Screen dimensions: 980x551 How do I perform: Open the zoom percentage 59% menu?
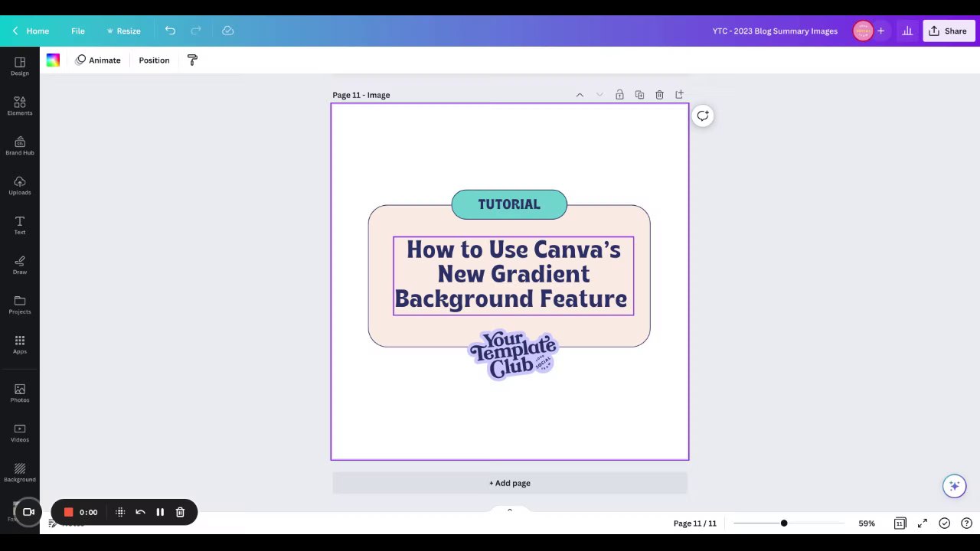click(867, 523)
